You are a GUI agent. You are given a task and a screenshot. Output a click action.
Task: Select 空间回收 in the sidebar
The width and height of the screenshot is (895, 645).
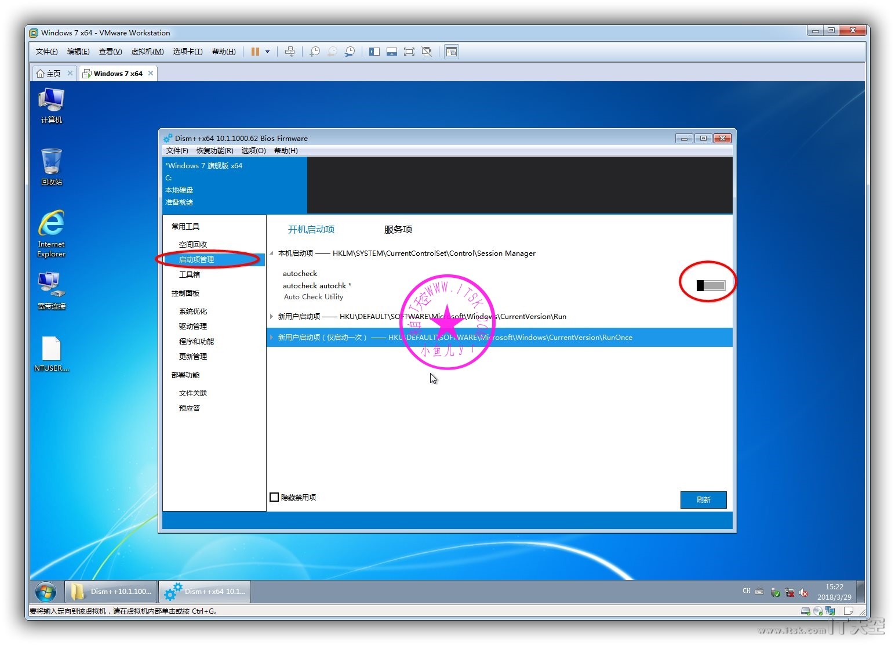point(193,244)
